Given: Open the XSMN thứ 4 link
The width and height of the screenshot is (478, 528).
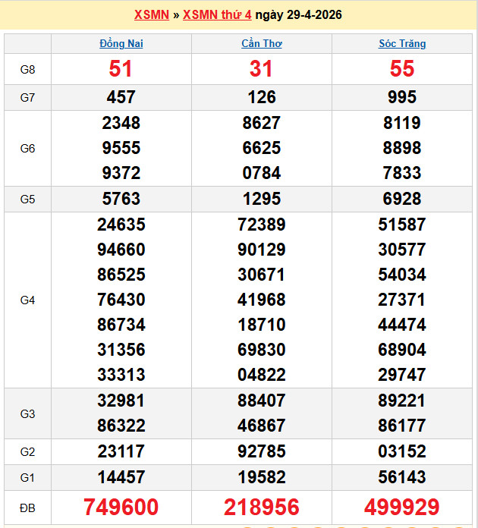Looking at the screenshot, I should pyautogui.click(x=217, y=15).
